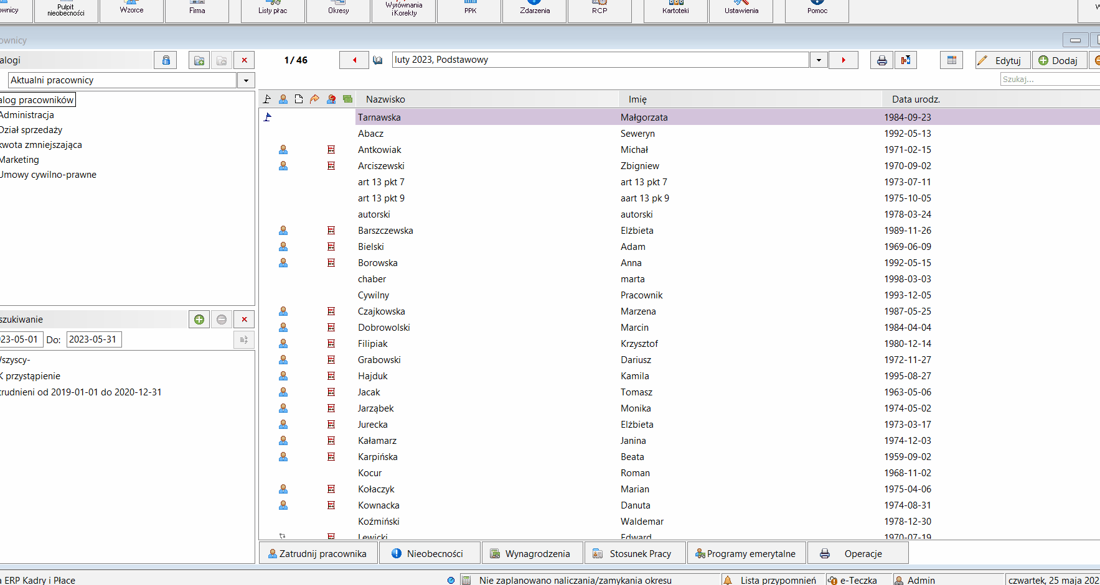This screenshot has height=585, width=1100.
Task: Click the red X delete catalog icon
Action: (244, 60)
